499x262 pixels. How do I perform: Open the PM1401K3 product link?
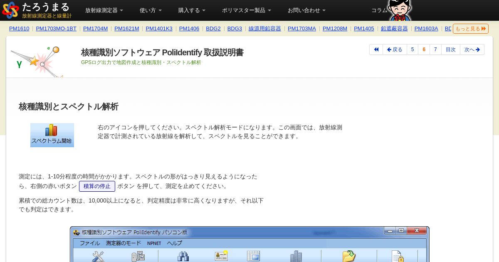coord(159,29)
